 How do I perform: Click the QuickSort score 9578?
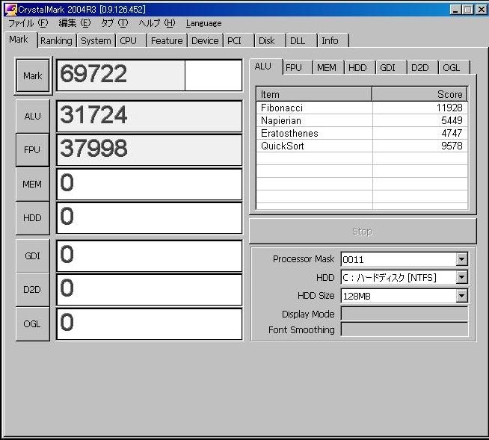tap(452, 146)
